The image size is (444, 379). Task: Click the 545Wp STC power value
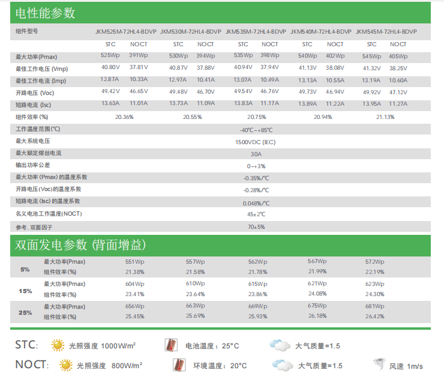point(372,56)
